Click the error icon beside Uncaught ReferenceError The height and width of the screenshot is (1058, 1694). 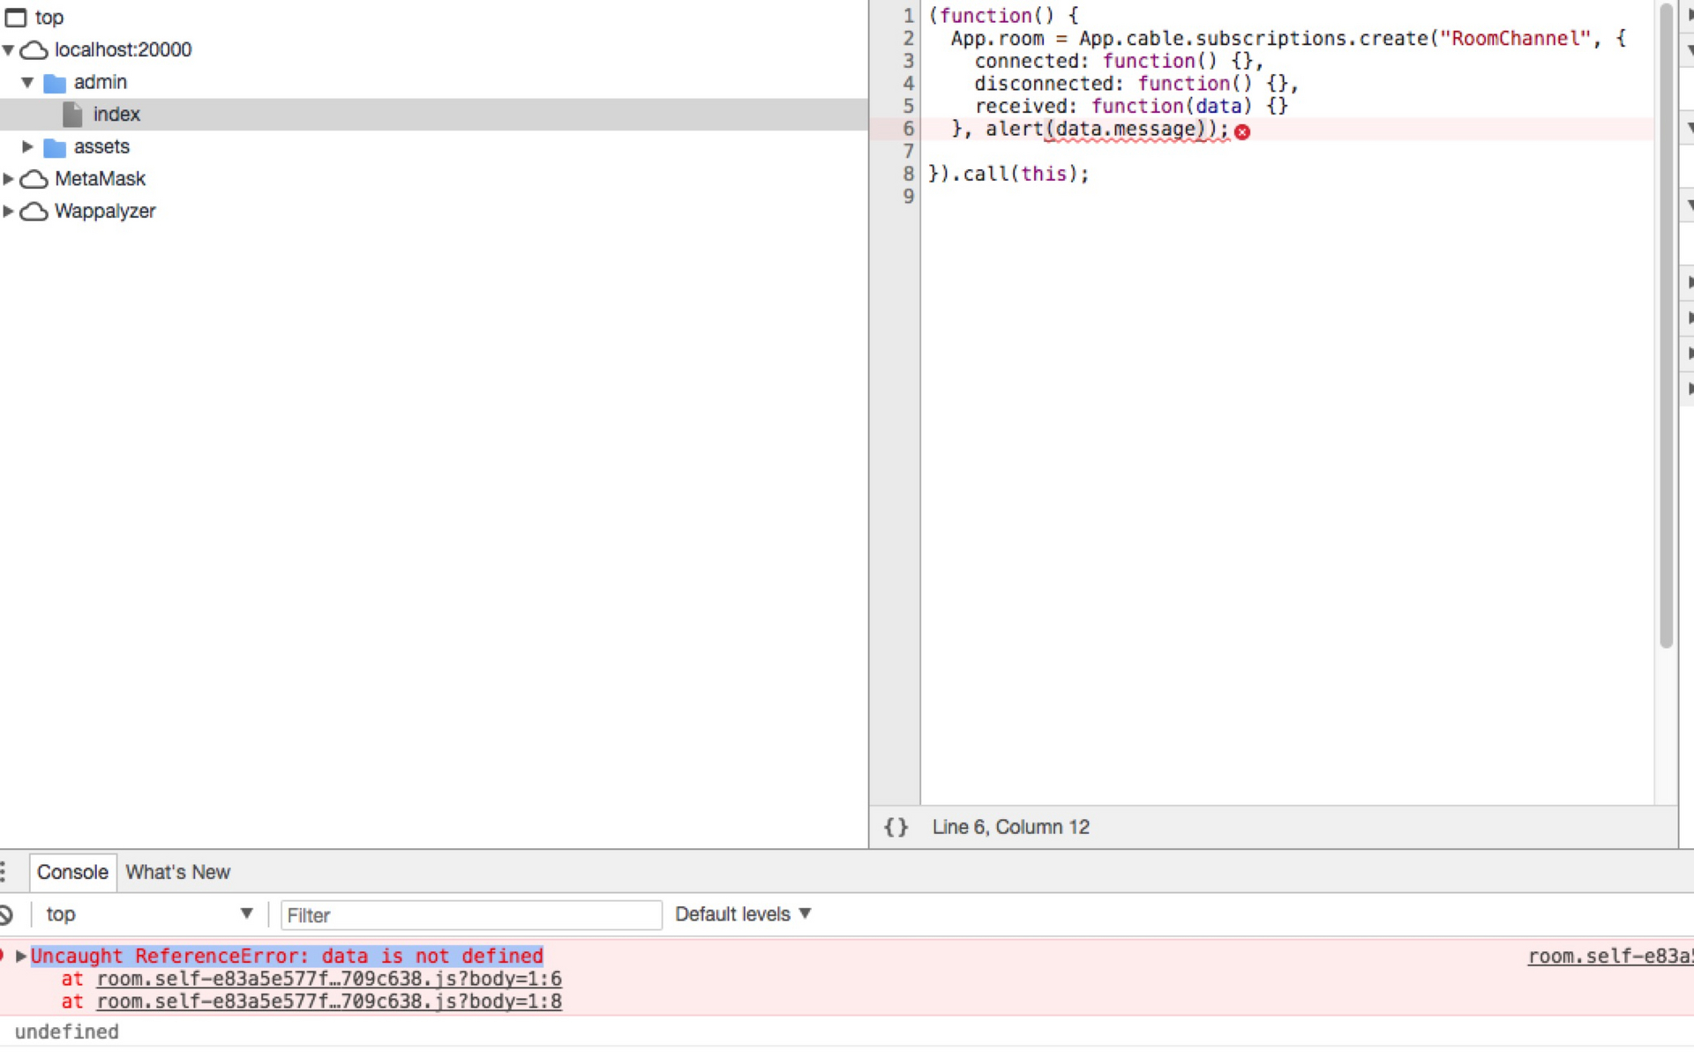pyautogui.click(x=3, y=956)
